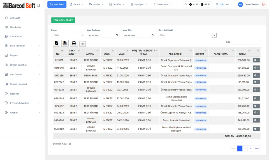Switch the language to UZ
269x160 pixels.
click(228, 4)
